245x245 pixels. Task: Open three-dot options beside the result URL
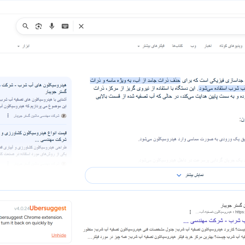pos(190,212)
